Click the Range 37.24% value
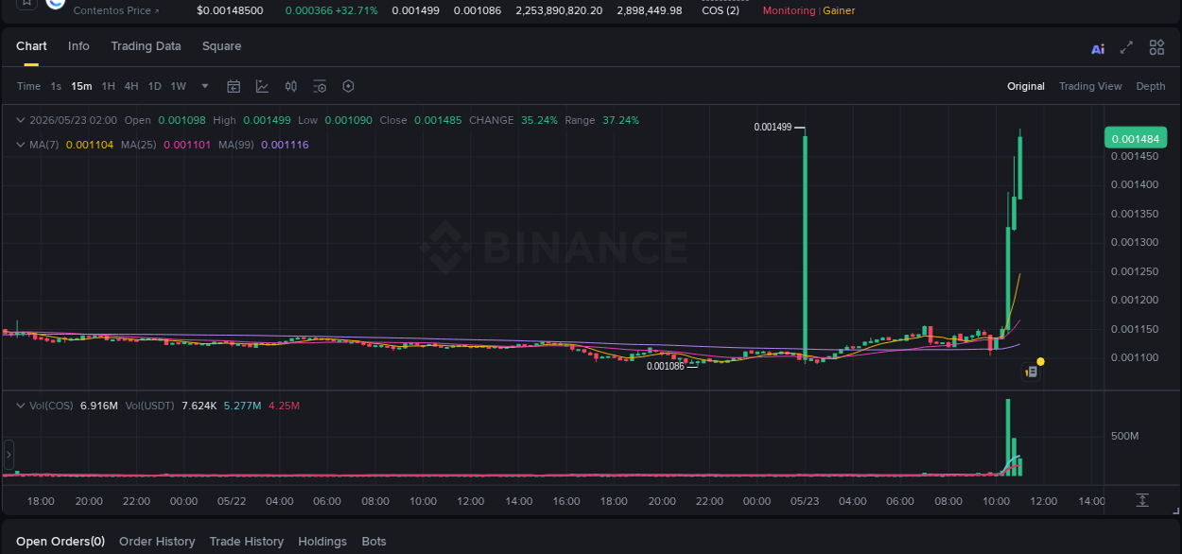 pos(620,120)
